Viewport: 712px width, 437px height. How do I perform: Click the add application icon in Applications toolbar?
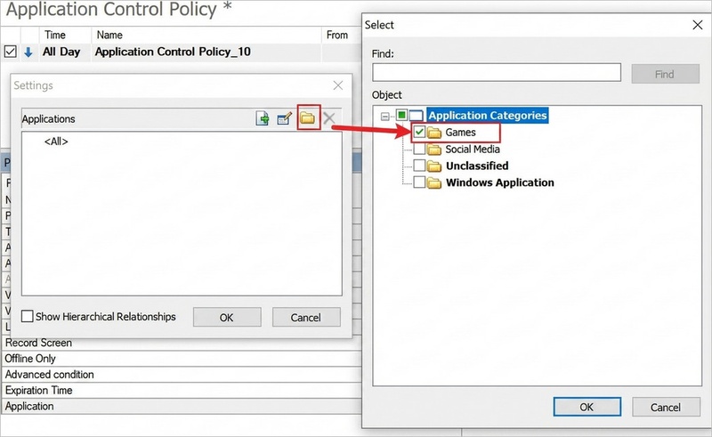click(x=263, y=118)
